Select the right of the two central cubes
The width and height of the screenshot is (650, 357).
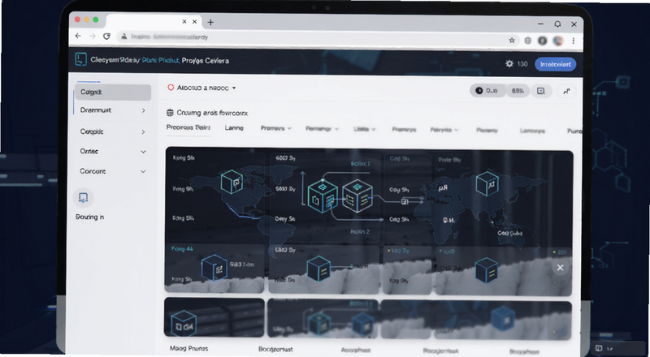coord(357,196)
